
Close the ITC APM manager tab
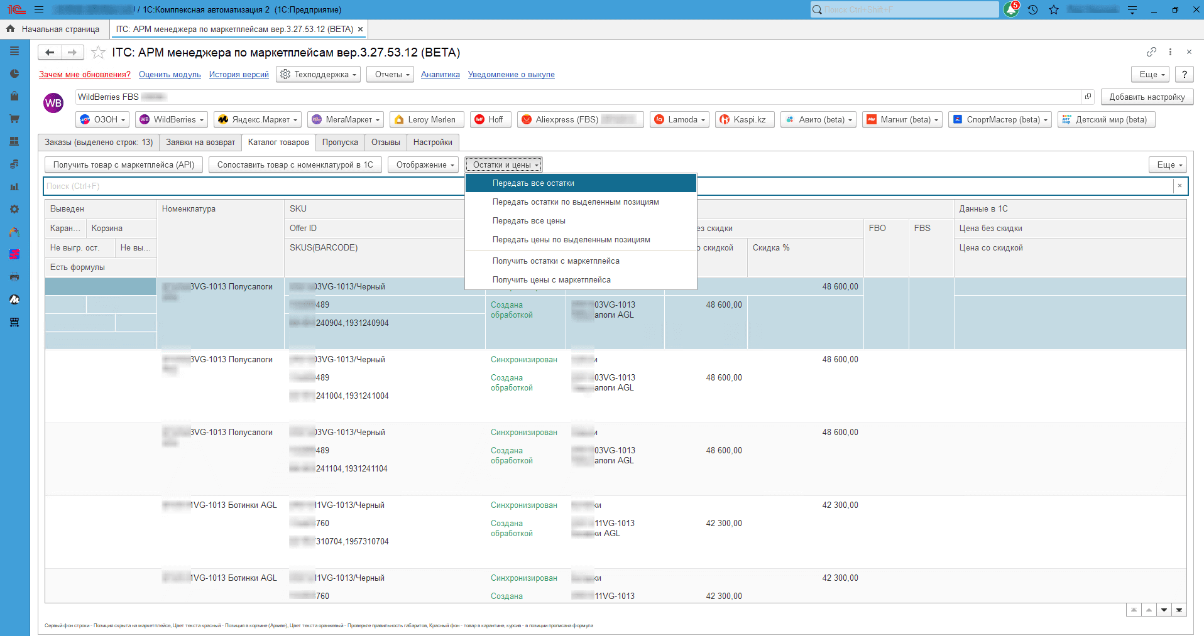pos(360,29)
